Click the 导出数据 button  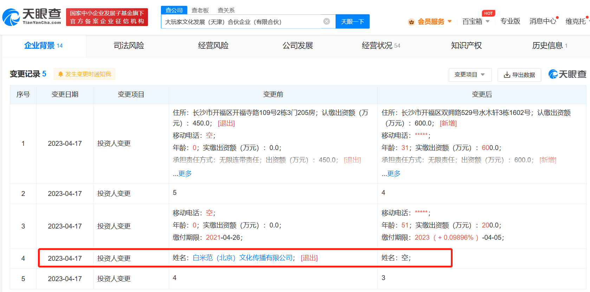519,75
